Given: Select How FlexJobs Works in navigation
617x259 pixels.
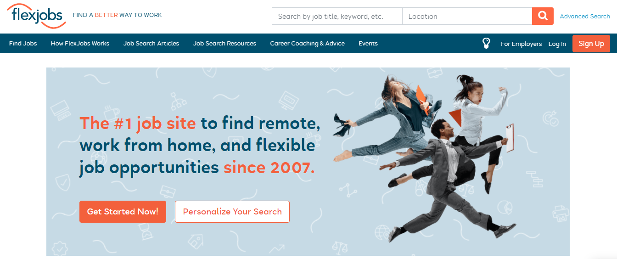Looking at the screenshot, I should click(x=80, y=44).
